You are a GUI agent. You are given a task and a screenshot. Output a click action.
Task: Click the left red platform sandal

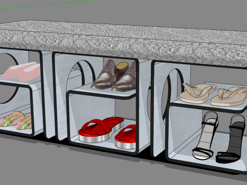coord(101,129)
